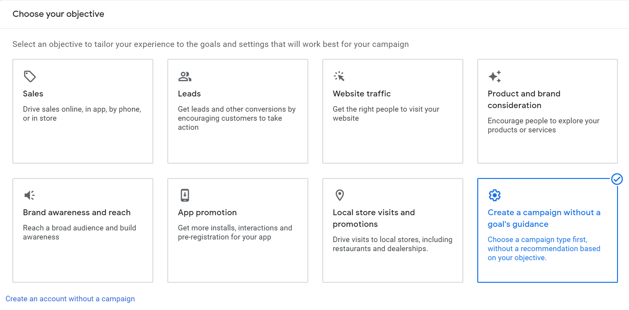Click the Leads people icon
This screenshot has width=629, height=310.
(184, 77)
